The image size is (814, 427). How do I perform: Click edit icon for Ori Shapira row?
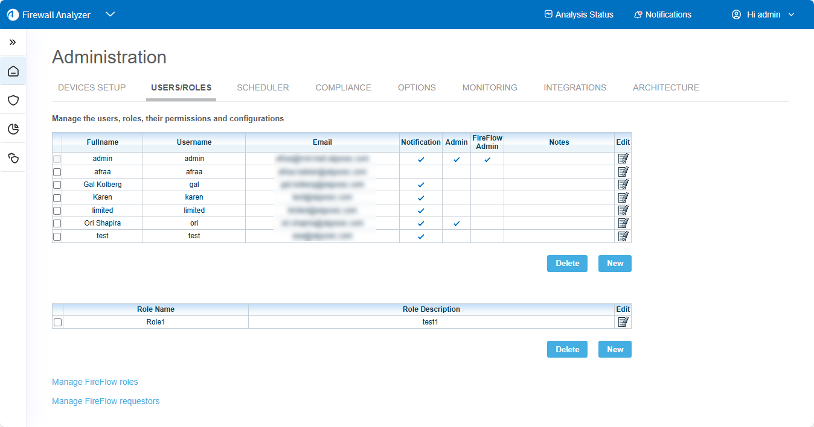[623, 223]
